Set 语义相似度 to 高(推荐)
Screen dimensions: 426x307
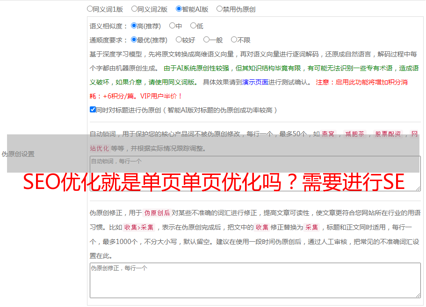134,26
